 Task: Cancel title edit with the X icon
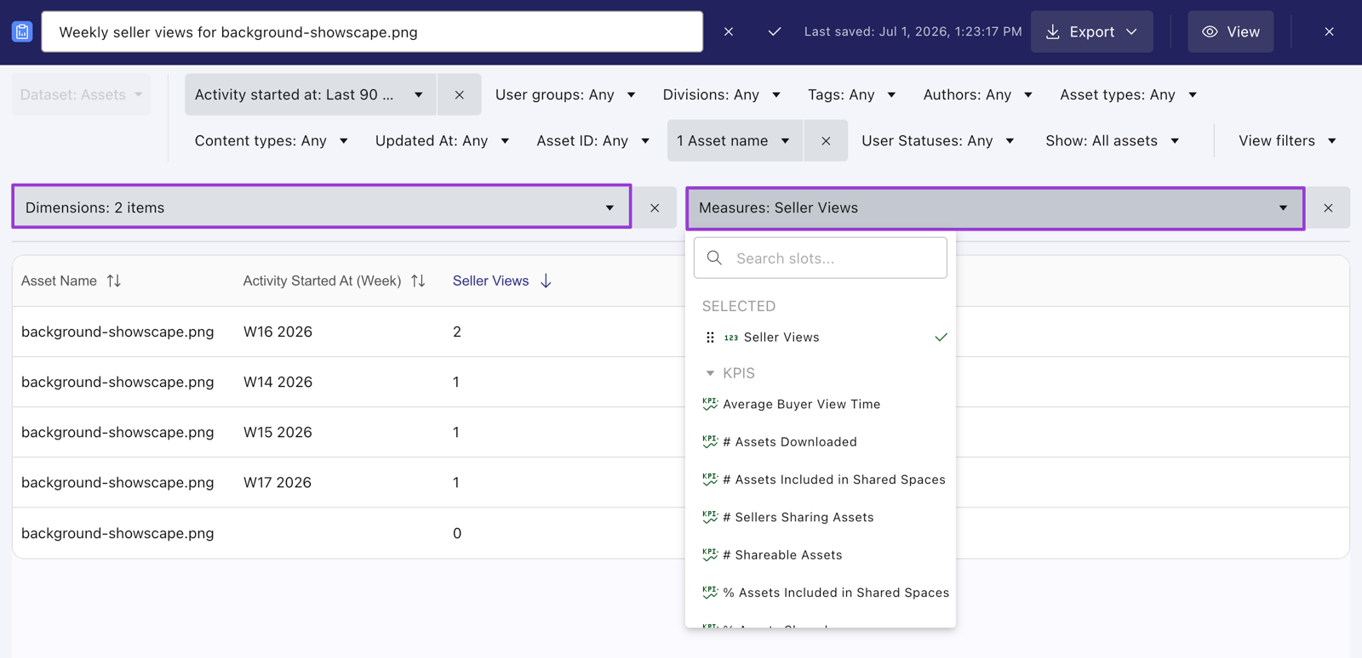click(x=729, y=31)
